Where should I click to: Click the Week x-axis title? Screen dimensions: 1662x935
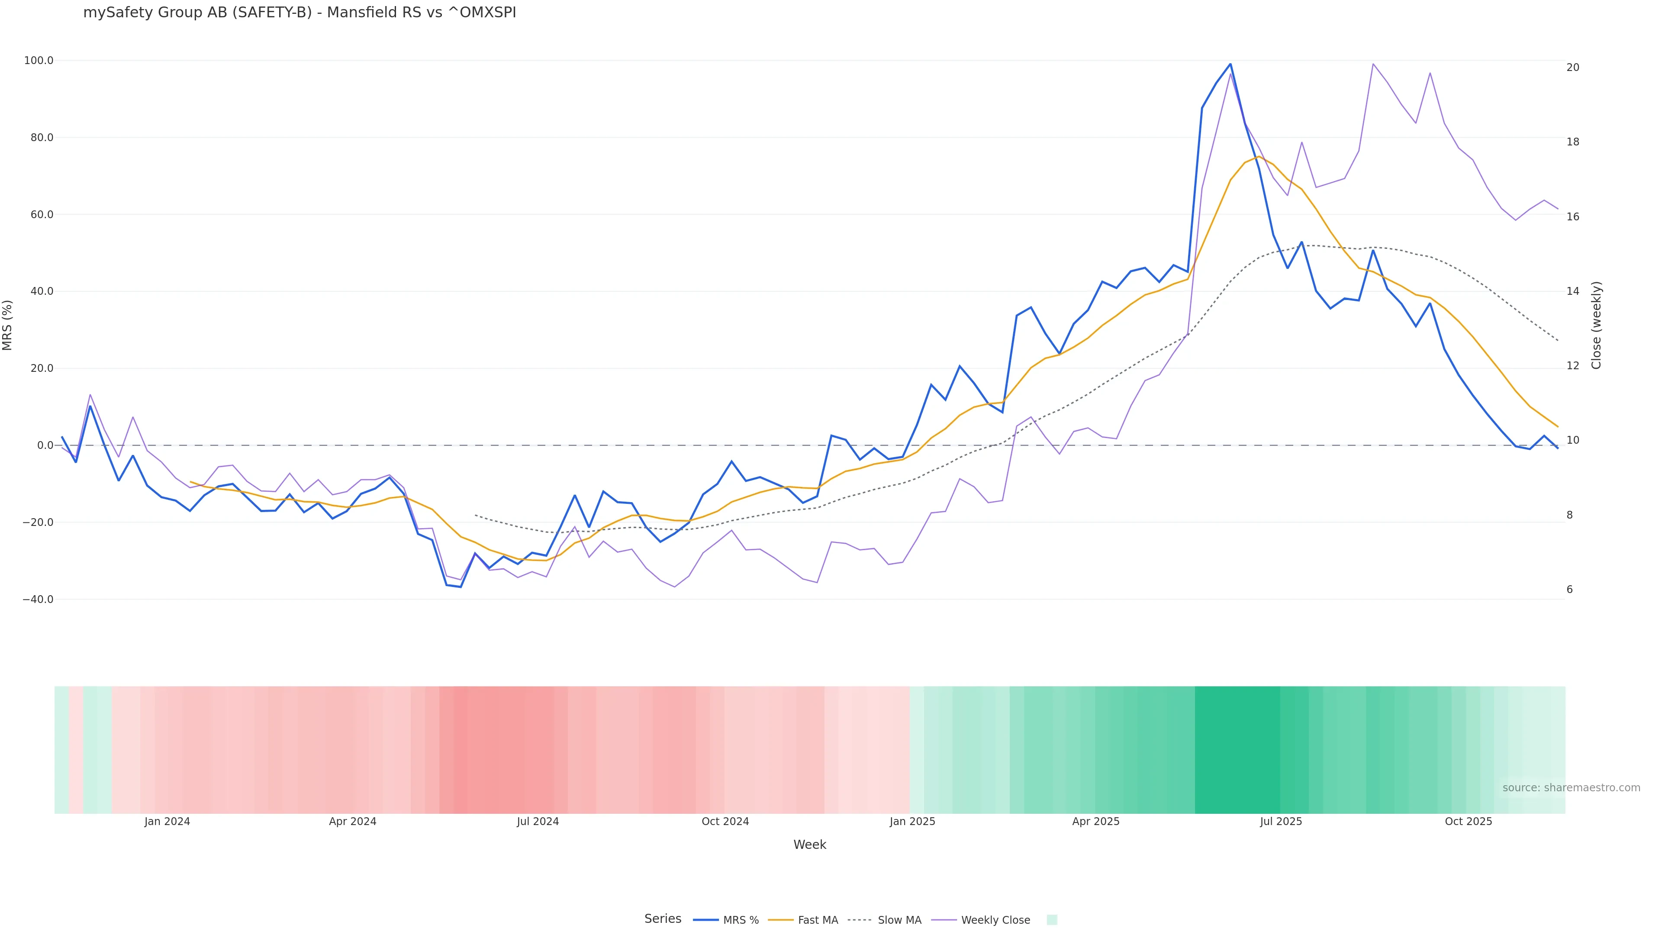(x=810, y=845)
